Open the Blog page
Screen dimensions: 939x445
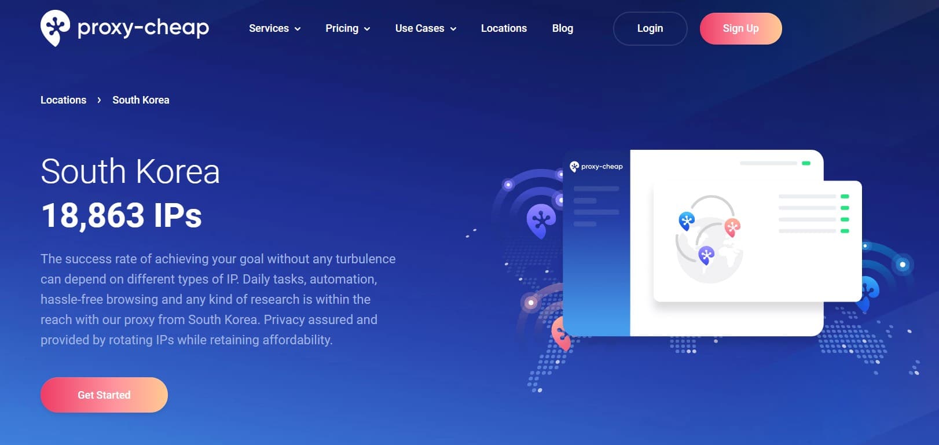coord(562,28)
